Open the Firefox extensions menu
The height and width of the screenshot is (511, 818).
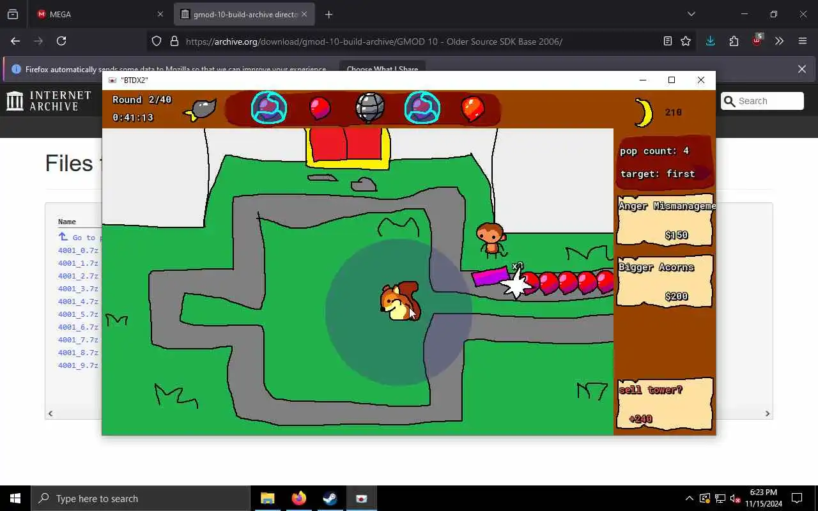(x=734, y=41)
